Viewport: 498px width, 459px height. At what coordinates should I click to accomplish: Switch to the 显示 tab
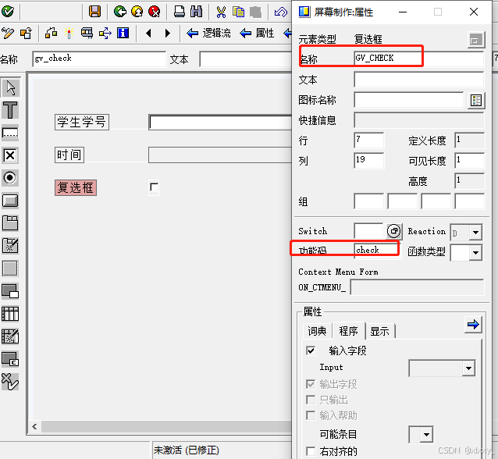tap(380, 331)
